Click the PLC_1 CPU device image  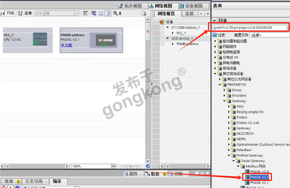click(40, 39)
